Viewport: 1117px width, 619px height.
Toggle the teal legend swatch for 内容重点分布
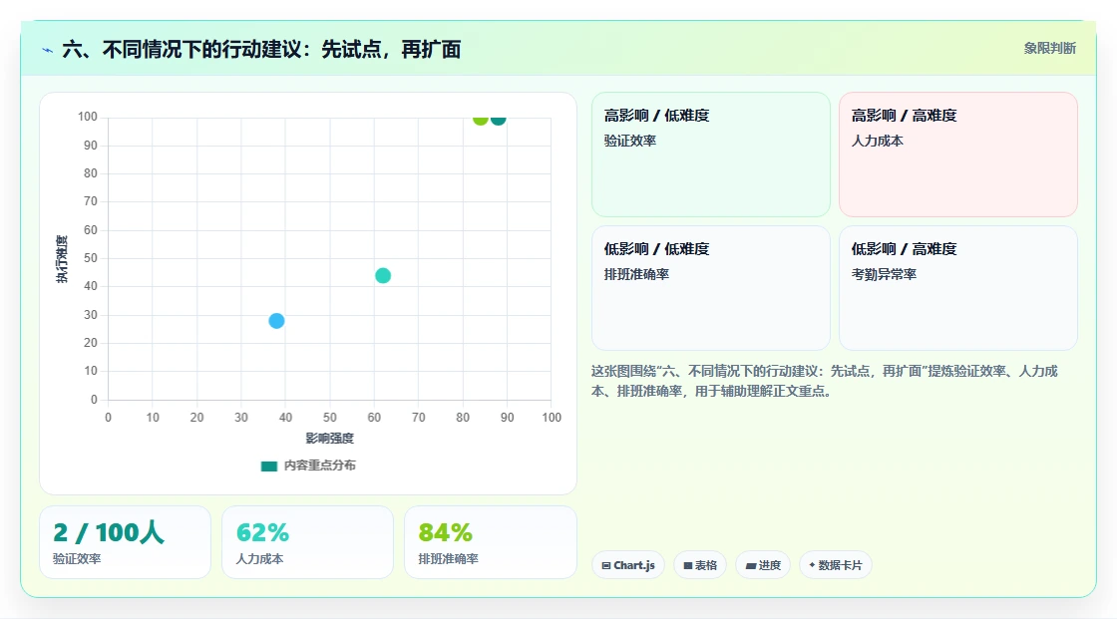point(269,465)
